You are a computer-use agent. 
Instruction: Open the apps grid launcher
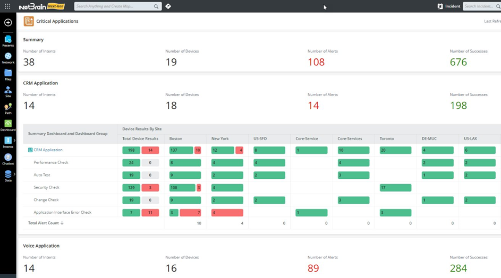7,6
